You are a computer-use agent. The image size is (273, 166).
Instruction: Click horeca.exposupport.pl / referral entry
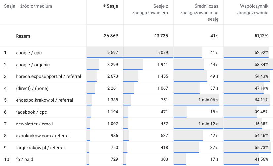(48, 76)
